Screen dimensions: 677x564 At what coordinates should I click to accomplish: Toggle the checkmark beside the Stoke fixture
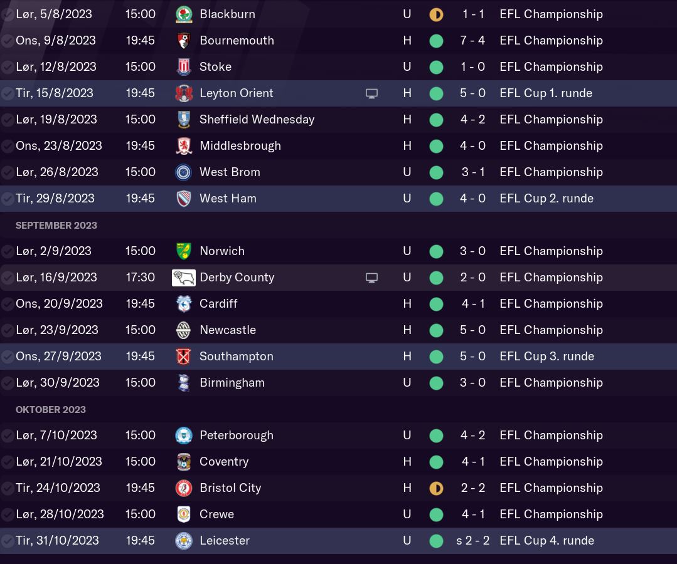coord(8,67)
